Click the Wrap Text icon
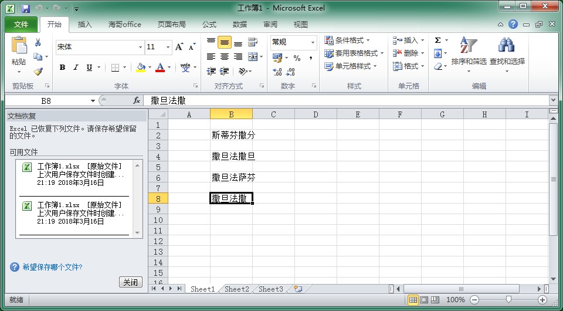The height and width of the screenshot is (311, 563). coord(253,42)
